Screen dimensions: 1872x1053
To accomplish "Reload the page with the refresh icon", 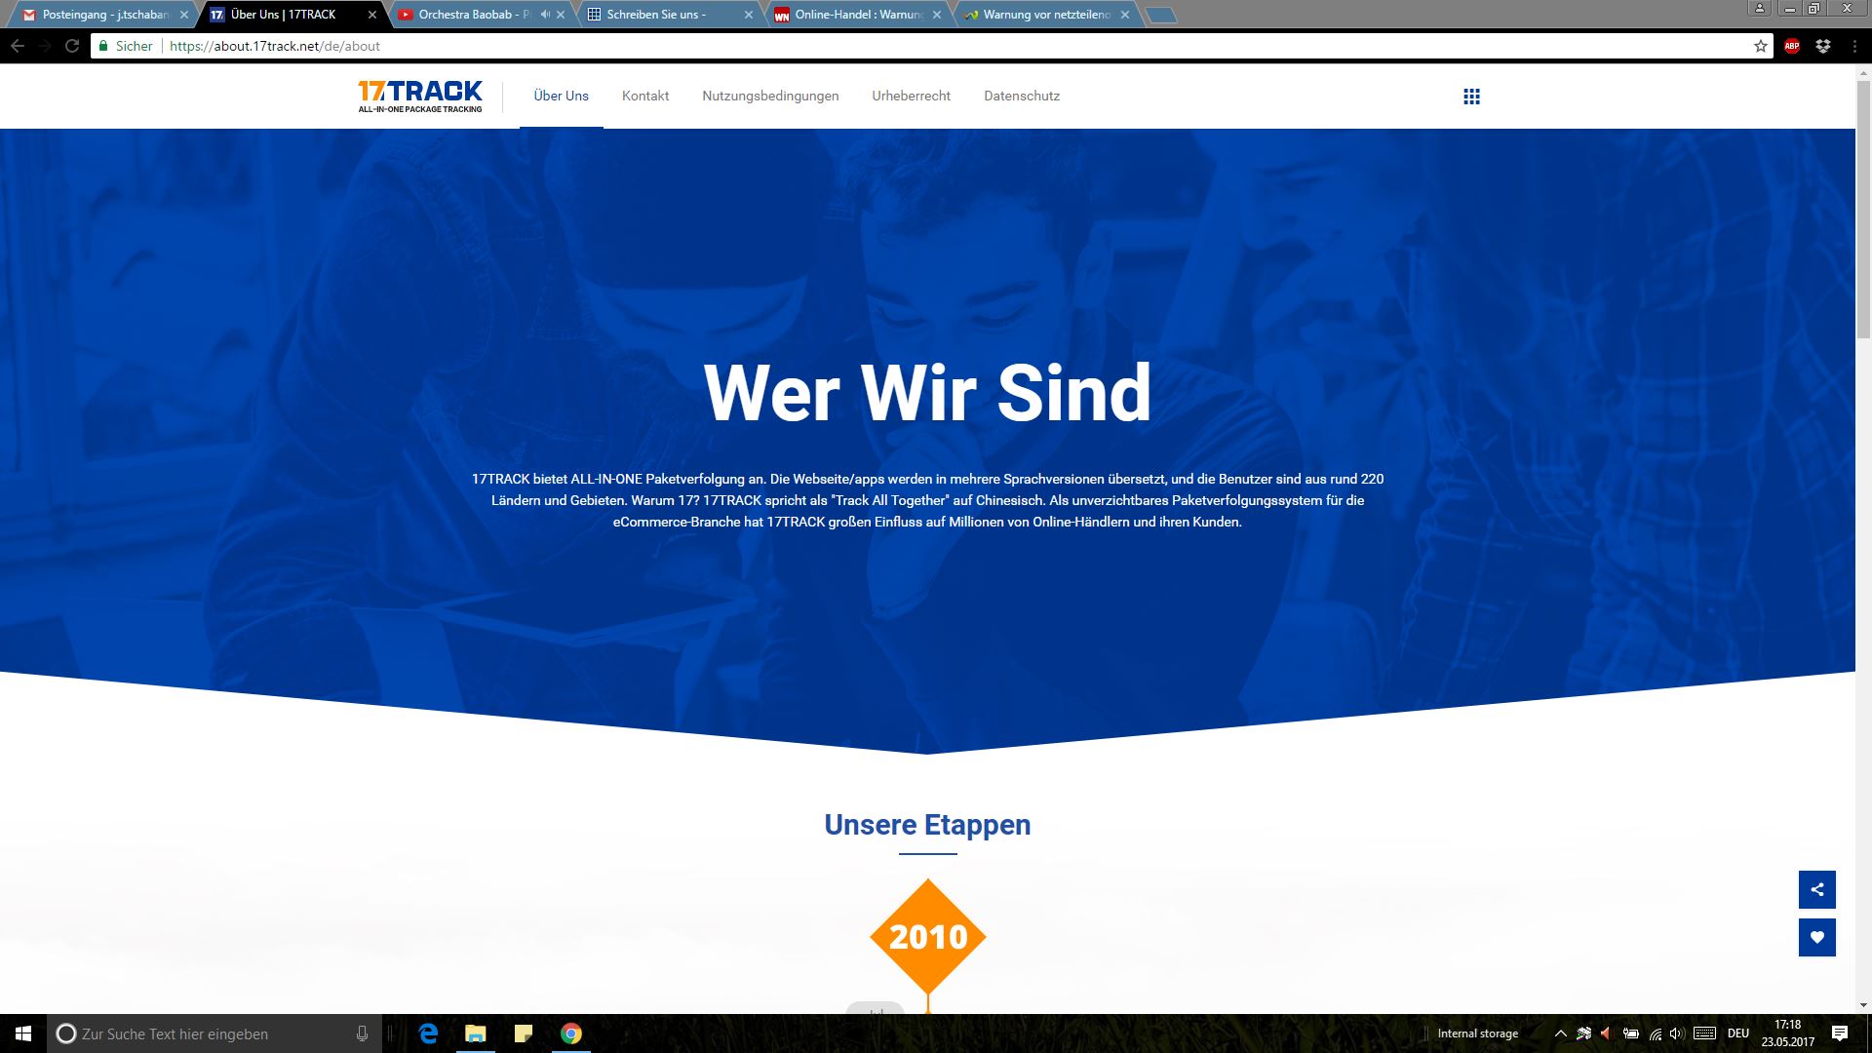I will pos(71,46).
